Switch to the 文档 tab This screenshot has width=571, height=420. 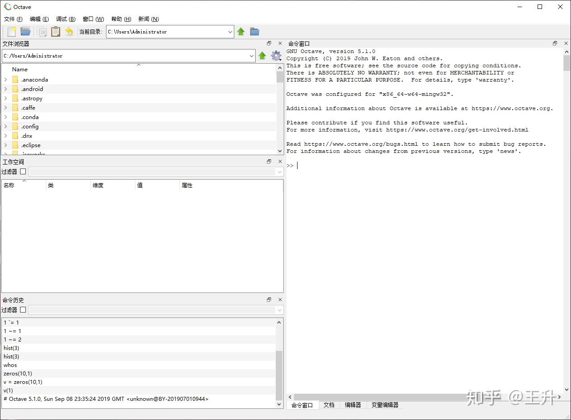point(329,405)
